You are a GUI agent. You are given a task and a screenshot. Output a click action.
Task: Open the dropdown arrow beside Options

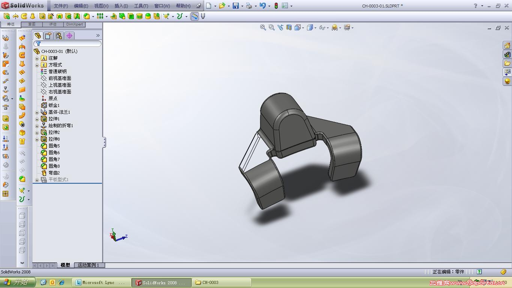291,6
